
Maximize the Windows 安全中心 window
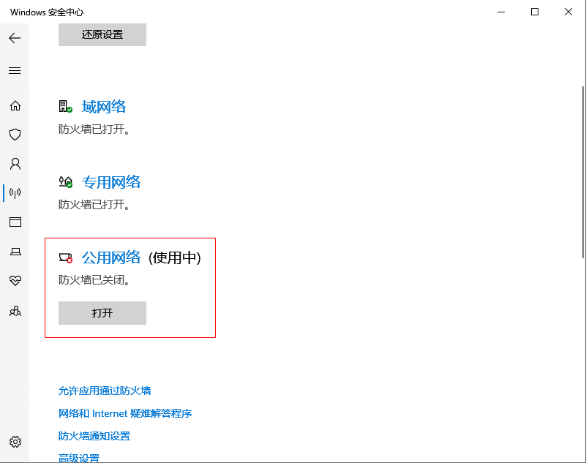tap(535, 12)
